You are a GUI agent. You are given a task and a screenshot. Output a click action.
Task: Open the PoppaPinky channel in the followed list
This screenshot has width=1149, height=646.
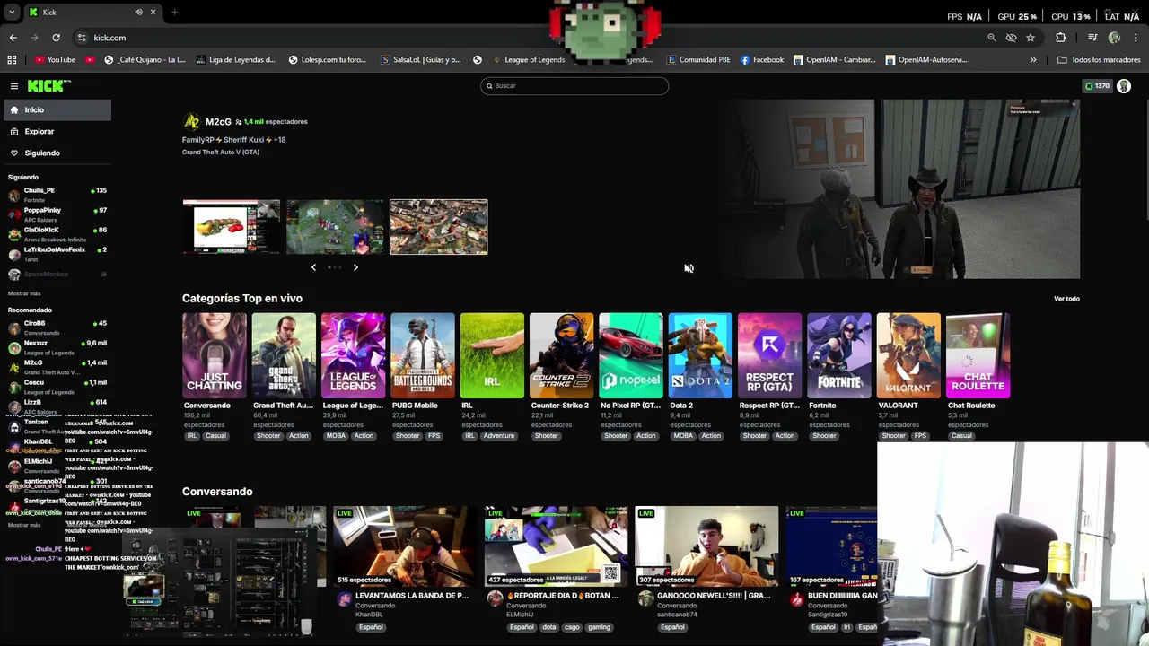tap(56, 214)
